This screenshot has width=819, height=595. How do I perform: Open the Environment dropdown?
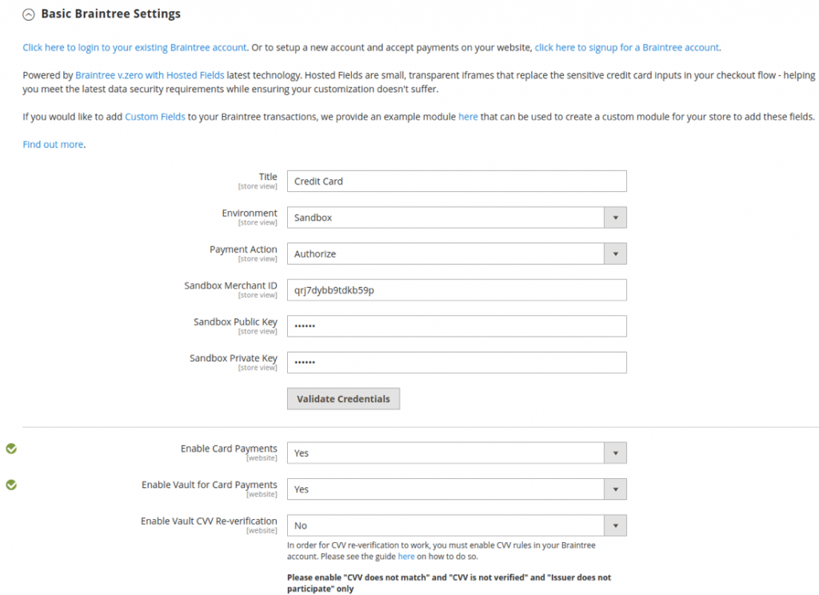click(615, 217)
